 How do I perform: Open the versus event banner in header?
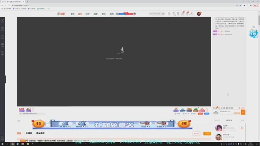(126, 14)
